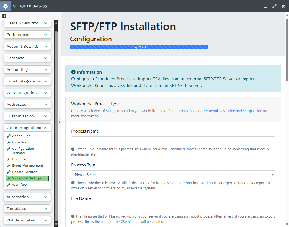289x227 pixels.
Task: Click the sidebar vertical scrollbar thumb
Action: (x=56, y=126)
